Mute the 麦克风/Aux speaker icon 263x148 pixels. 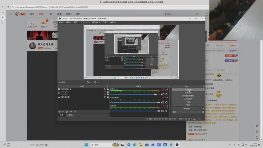[x=162, y=94]
